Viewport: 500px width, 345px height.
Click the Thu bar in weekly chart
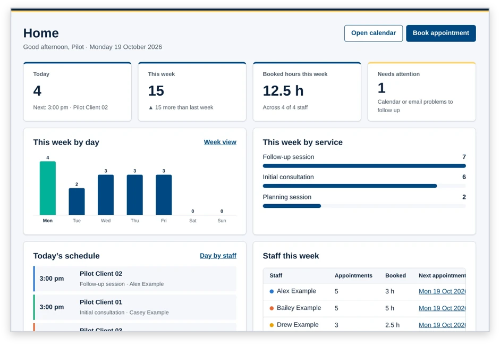tap(135, 195)
